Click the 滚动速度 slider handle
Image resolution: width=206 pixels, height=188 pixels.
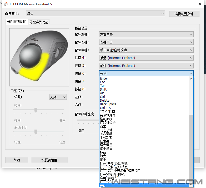point(36,132)
